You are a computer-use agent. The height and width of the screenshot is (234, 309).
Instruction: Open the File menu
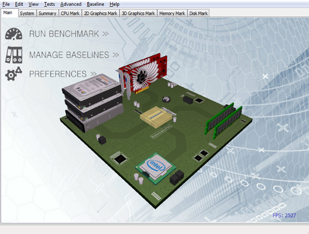(6, 4)
